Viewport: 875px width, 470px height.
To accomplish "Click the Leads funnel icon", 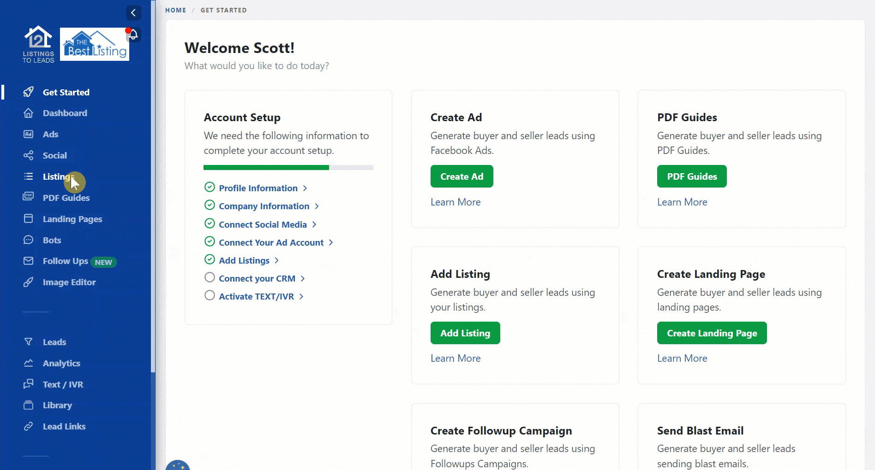I will tap(29, 342).
